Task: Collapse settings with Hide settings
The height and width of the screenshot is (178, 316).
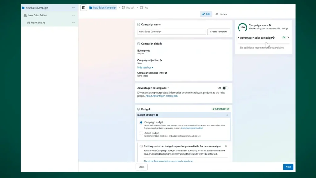Action: 145,68
